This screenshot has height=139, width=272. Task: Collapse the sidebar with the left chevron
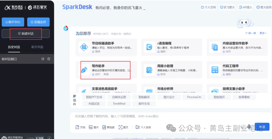[x=49, y=138]
